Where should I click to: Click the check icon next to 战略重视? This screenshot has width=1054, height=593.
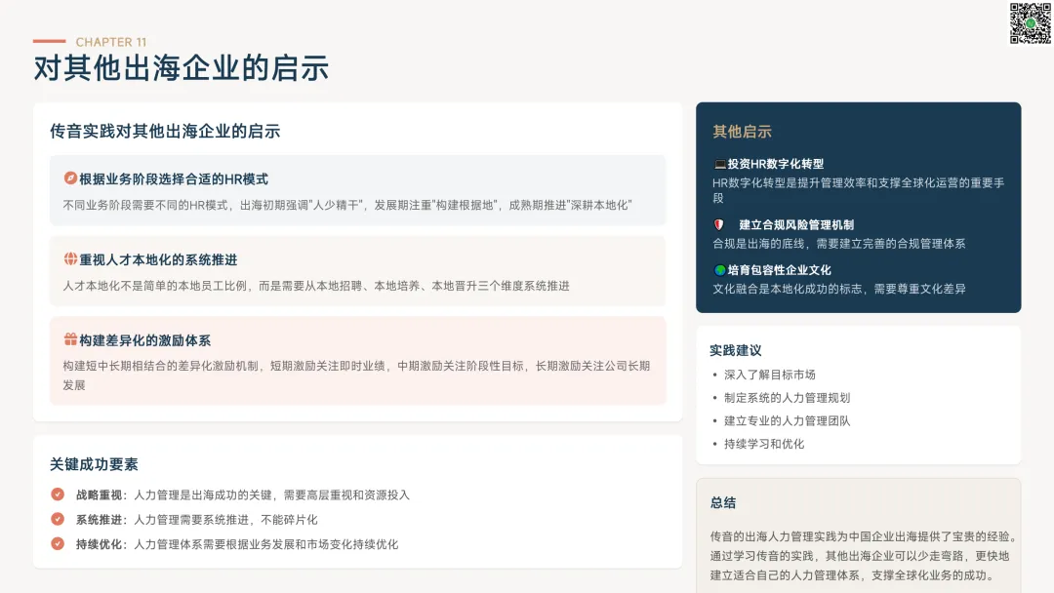pos(58,494)
